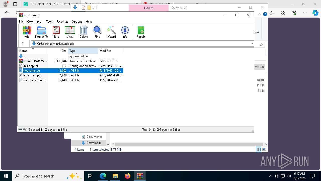Launch the Wizard wand tool
This screenshot has width=321, height=181.
111,32
